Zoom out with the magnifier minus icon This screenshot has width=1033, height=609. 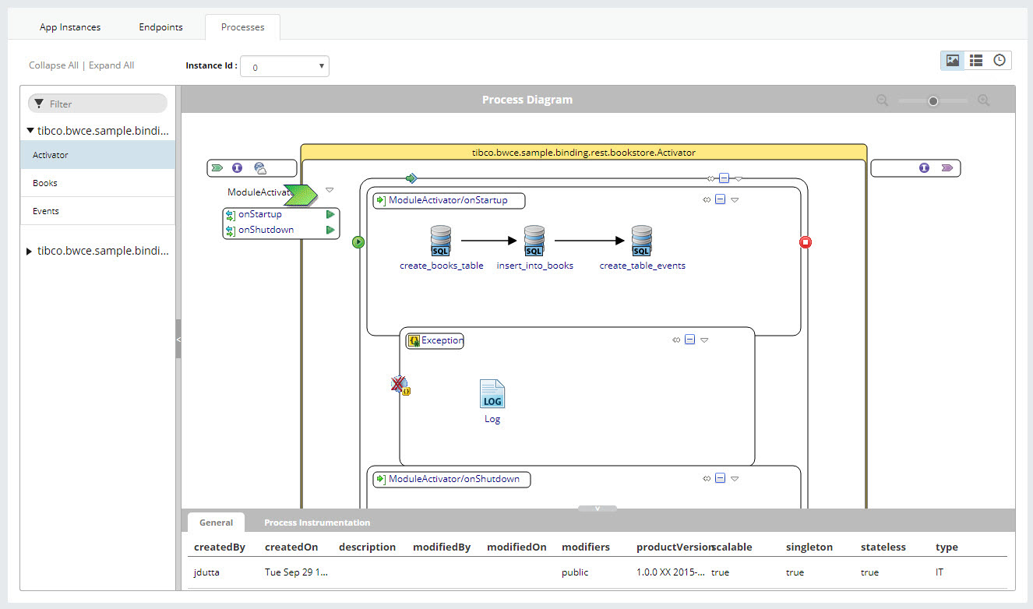(882, 100)
